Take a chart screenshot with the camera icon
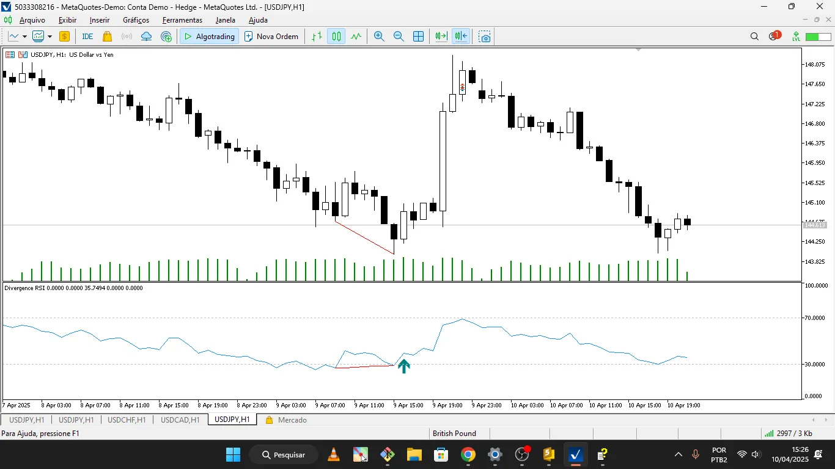 click(484, 37)
